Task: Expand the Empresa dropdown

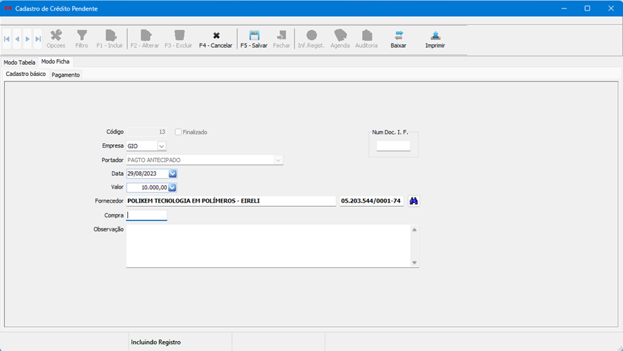Action: [162, 146]
